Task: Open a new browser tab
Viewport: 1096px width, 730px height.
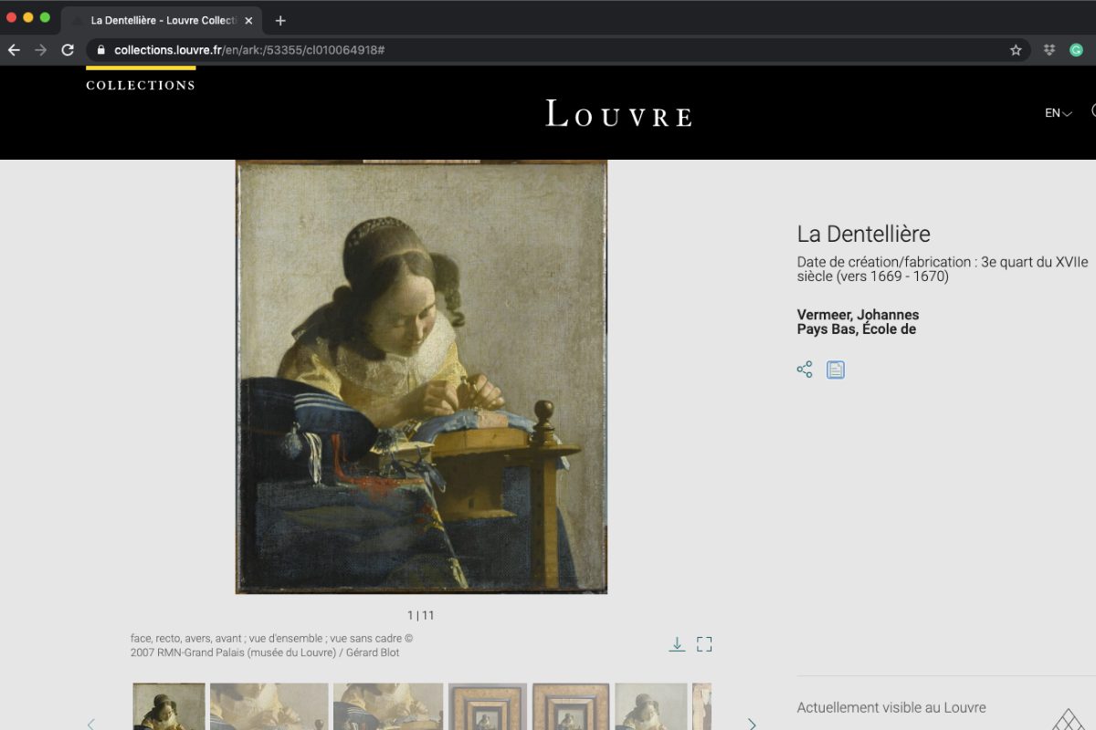Action: point(280,20)
